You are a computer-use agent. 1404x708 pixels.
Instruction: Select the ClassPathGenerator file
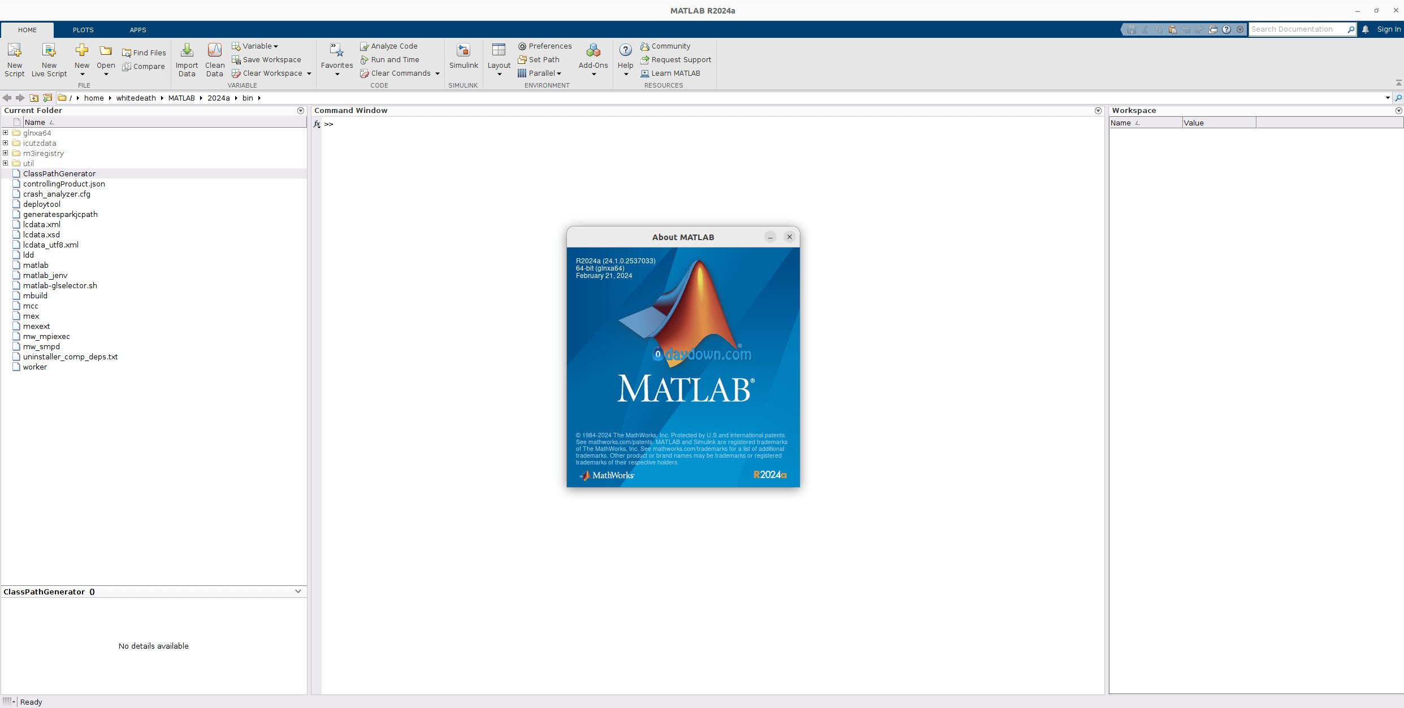(154, 173)
